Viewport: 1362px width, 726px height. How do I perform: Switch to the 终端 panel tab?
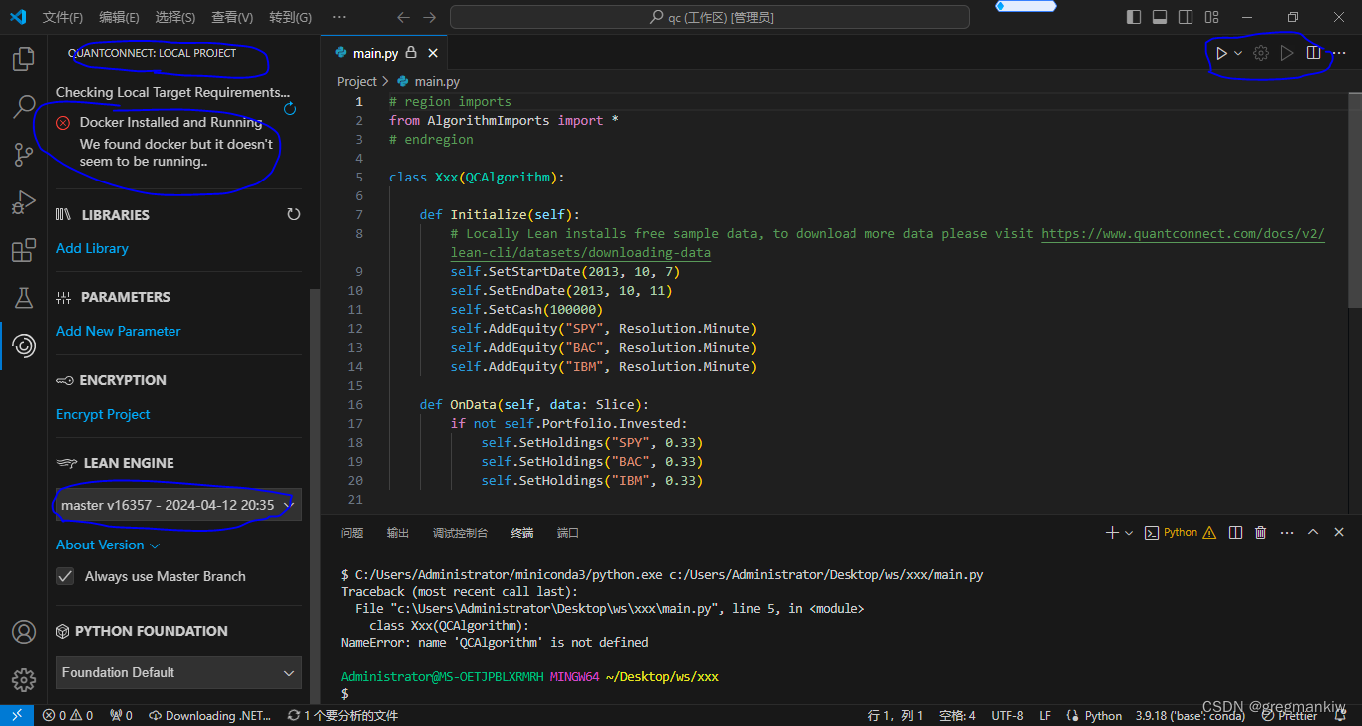click(522, 533)
